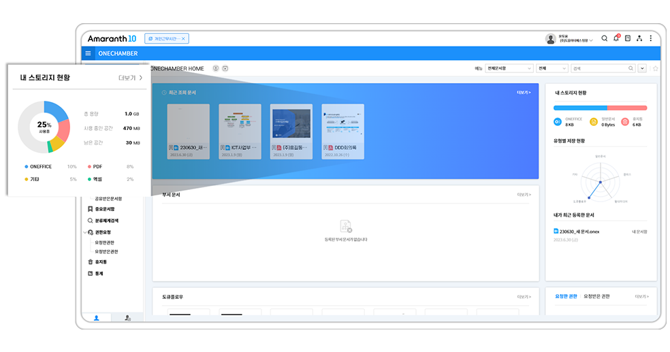This screenshot has height=352, width=670.
Task: Favorite this page with the star icon
Action: [655, 69]
